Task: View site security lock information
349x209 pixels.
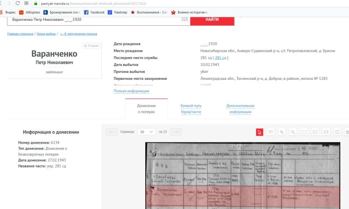Action: pos(36,3)
